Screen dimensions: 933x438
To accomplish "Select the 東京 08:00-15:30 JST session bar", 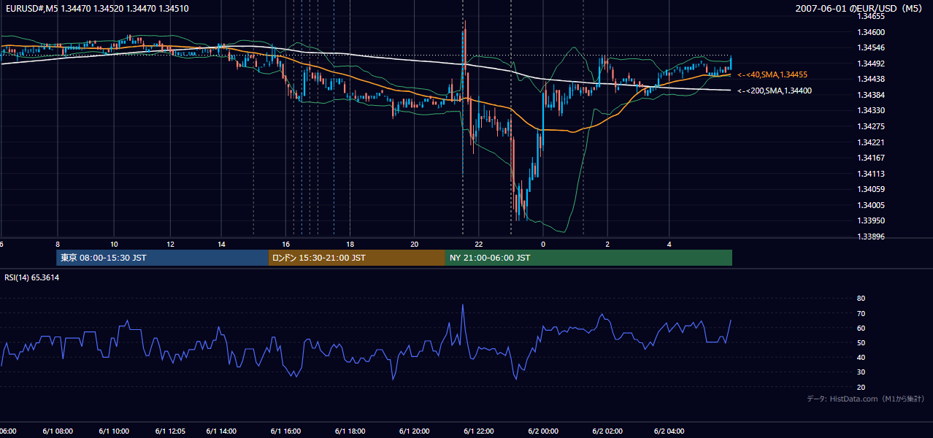I will click(x=162, y=258).
